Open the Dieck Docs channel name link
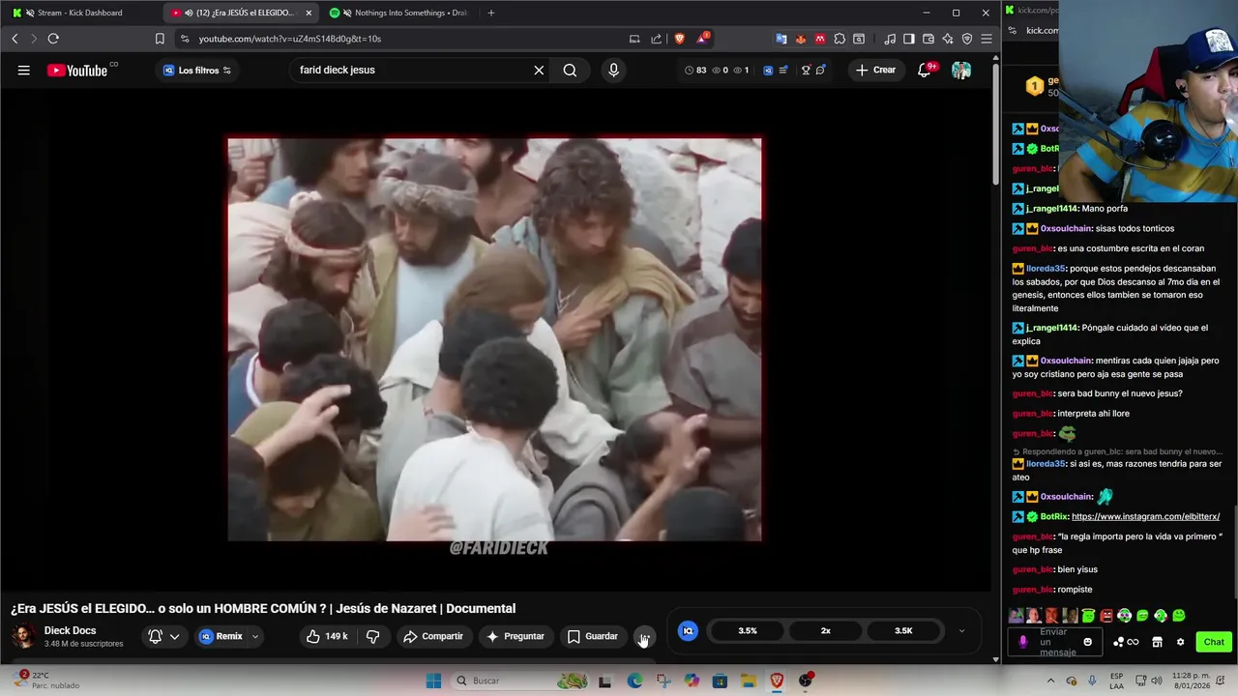The height and width of the screenshot is (696, 1238). pyautogui.click(x=70, y=630)
